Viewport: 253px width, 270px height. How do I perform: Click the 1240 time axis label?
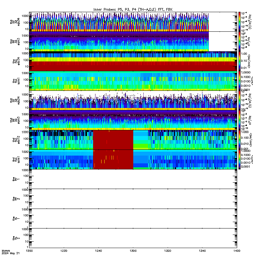click(99, 251)
